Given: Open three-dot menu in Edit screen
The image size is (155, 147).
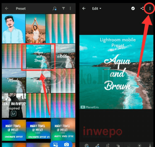Looking at the screenshot, I should (x=150, y=8).
